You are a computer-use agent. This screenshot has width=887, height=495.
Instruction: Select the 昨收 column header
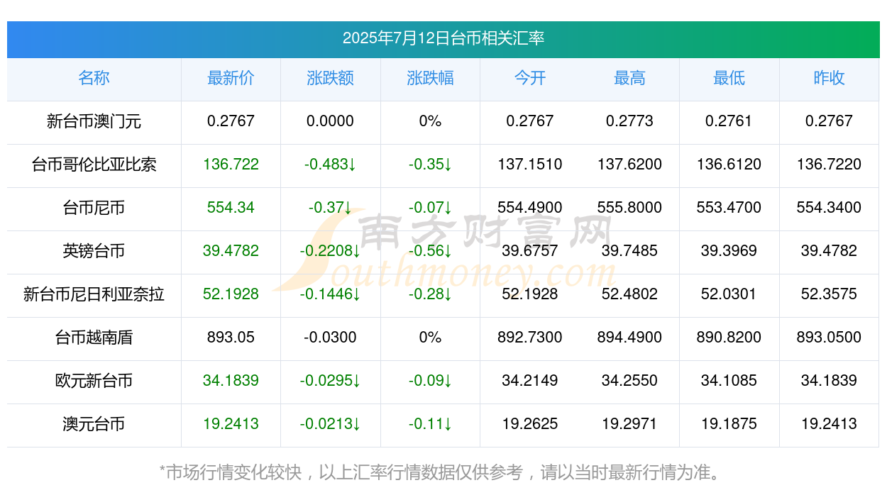[x=829, y=78]
